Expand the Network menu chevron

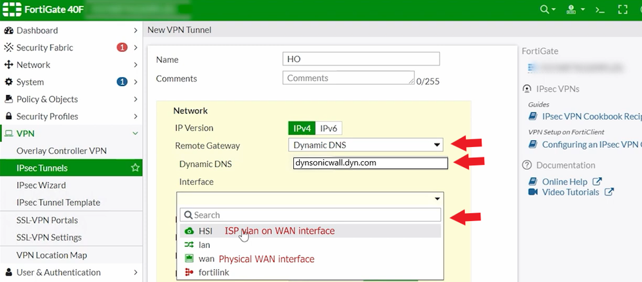[136, 65]
